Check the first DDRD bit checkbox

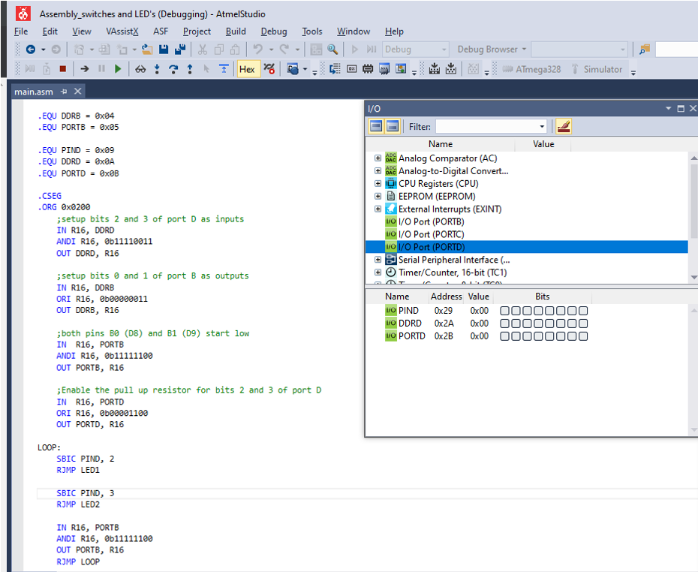[x=504, y=323]
